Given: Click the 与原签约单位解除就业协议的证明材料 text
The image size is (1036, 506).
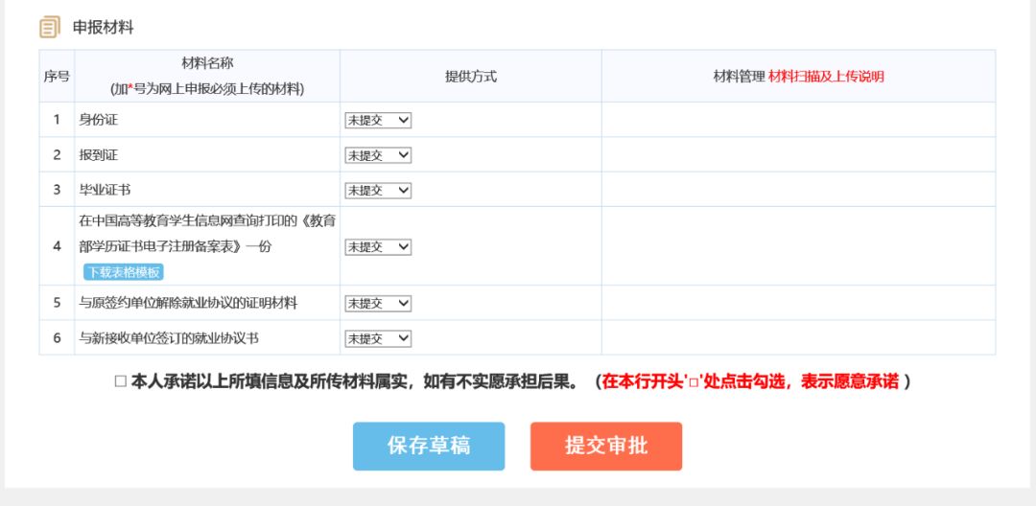Looking at the screenshot, I should (188, 304).
